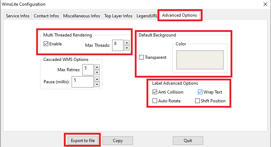Decrease Max Retries with the down arrow
The height and width of the screenshot is (147, 271).
(x=97, y=73)
